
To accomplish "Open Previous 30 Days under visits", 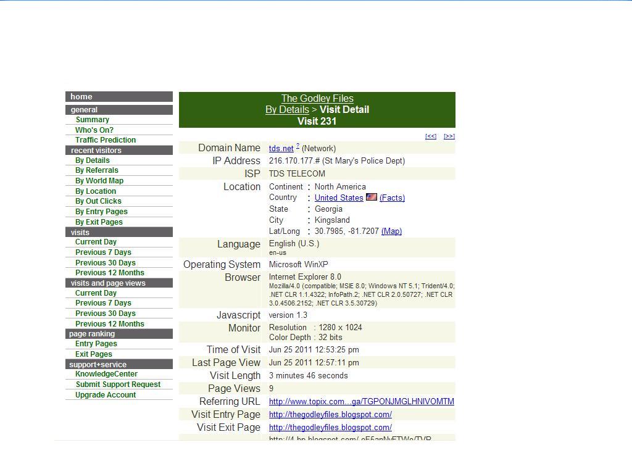I will coord(105,263).
